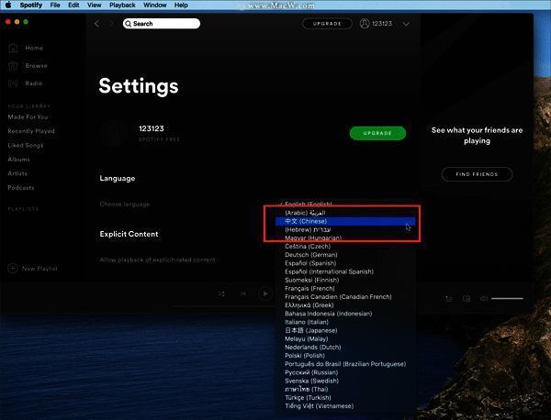This screenshot has height=420, width=551.
Task: Select Français Canadien (Canadian French) option
Action: [x=345, y=297]
